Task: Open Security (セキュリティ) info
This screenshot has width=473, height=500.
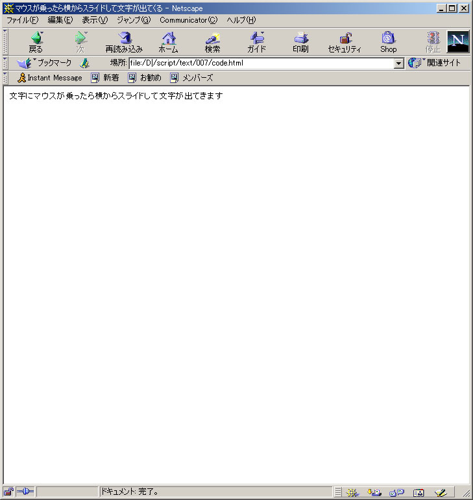Action: pos(345,42)
